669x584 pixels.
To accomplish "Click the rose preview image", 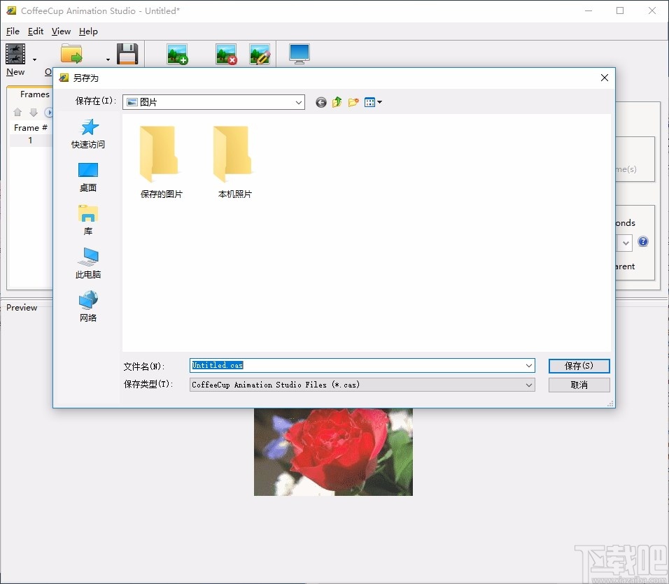I will [x=333, y=452].
